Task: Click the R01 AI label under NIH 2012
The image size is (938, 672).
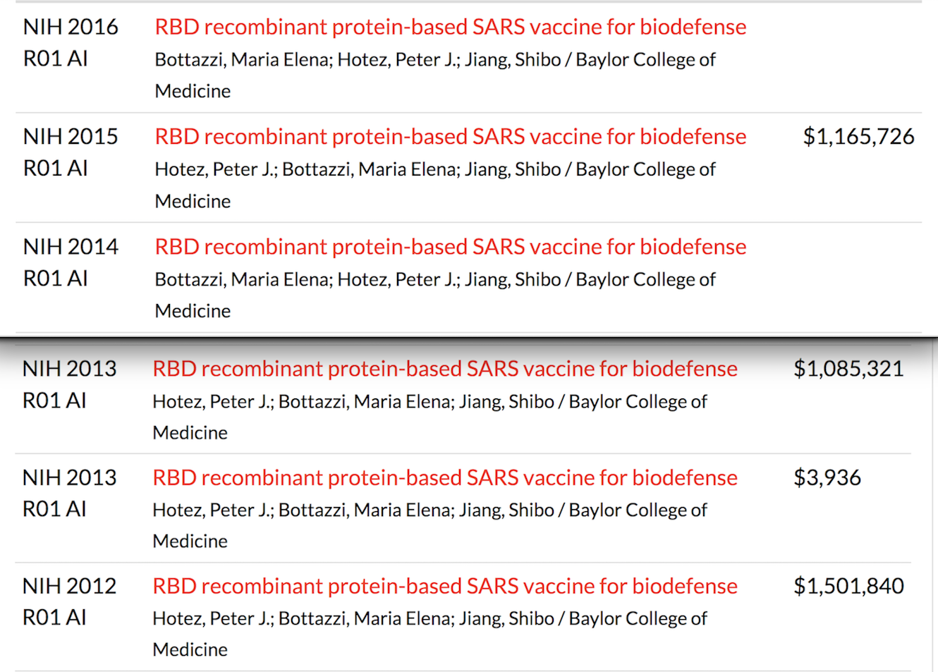Action: (54, 618)
